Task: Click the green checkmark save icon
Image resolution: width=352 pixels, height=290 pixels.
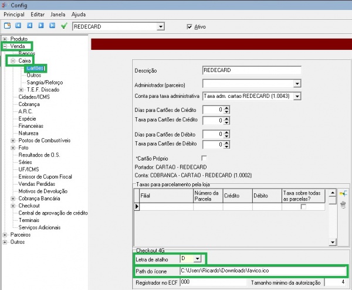Action: tap(64, 26)
